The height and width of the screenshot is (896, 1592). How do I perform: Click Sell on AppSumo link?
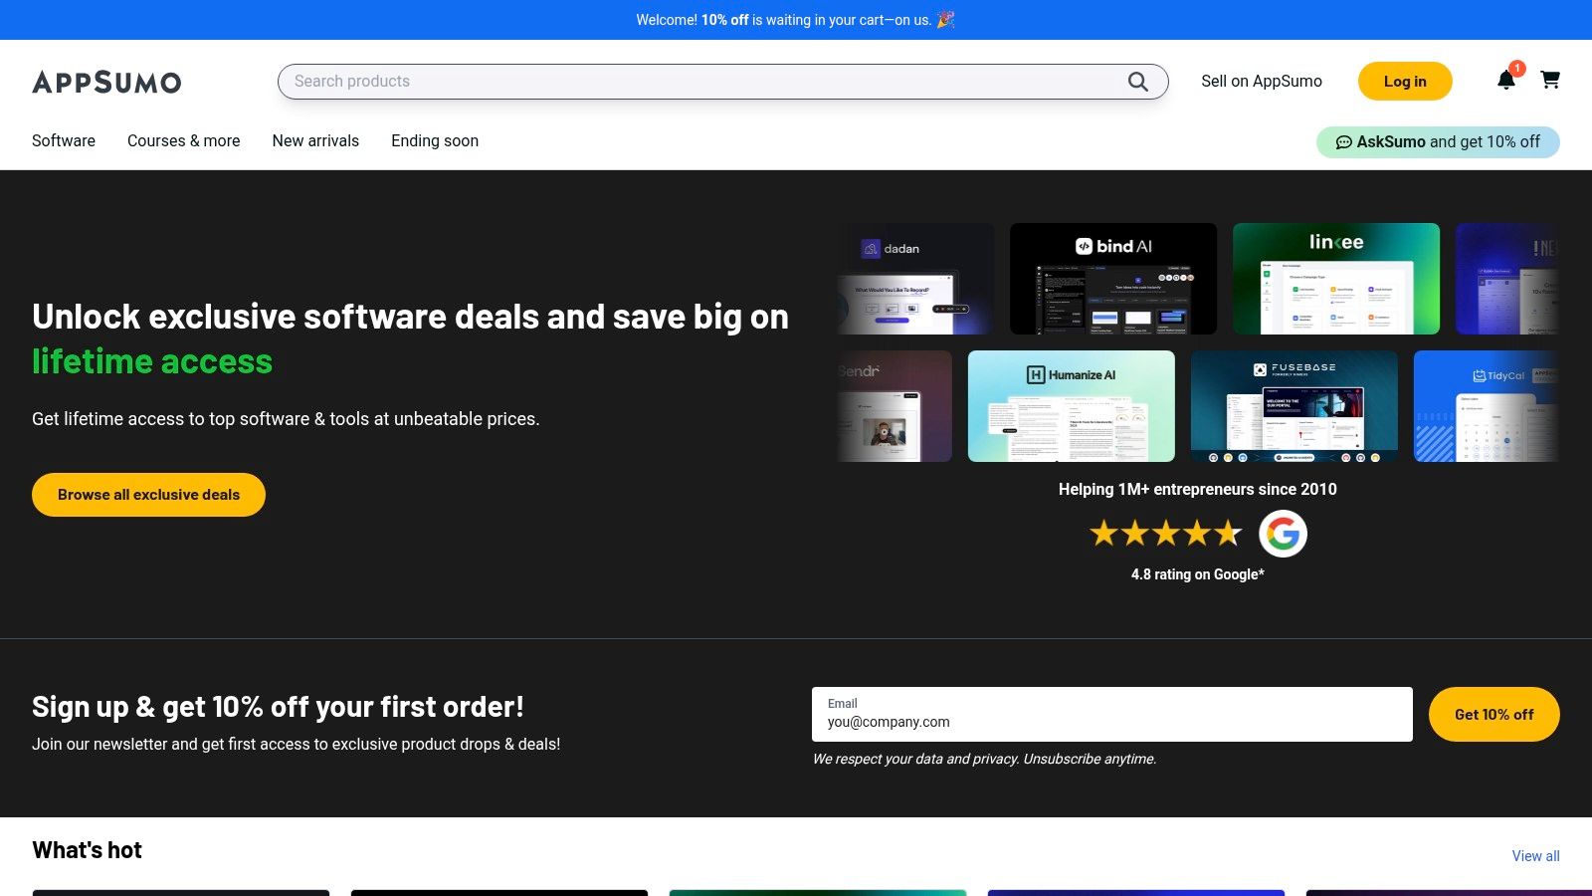(x=1262, y=82)
